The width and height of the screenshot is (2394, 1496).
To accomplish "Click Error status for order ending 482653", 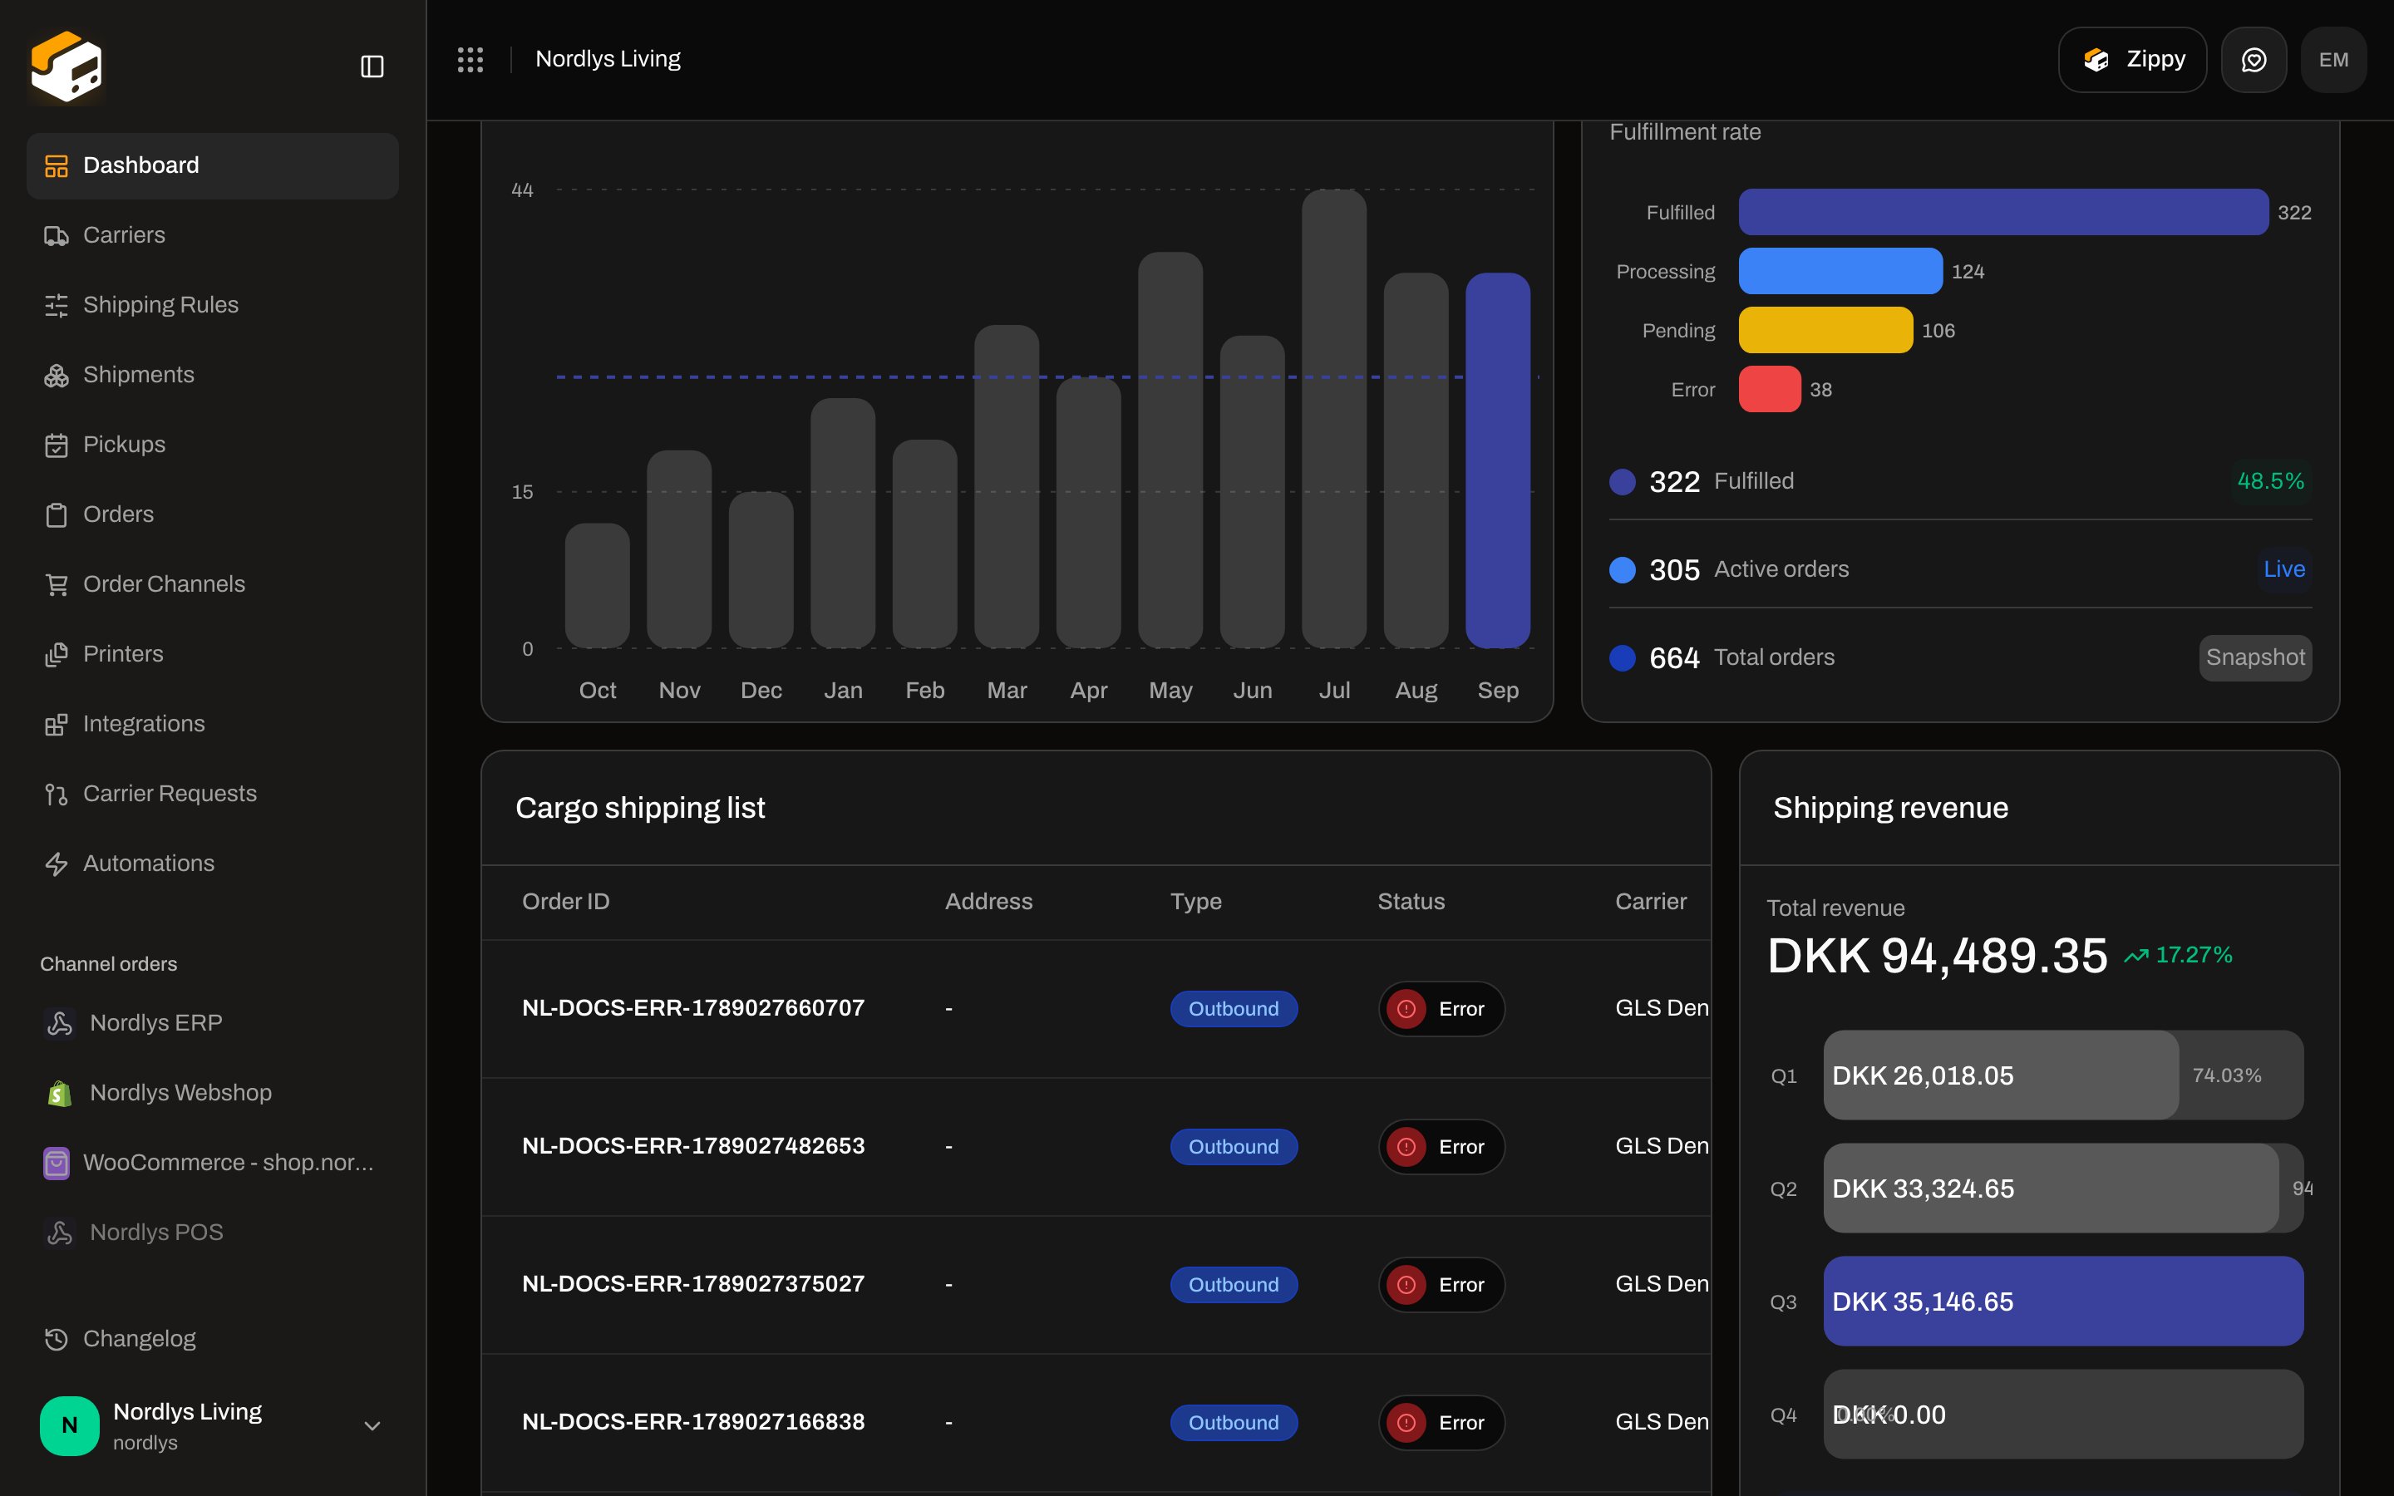I will (1441, 1147).
